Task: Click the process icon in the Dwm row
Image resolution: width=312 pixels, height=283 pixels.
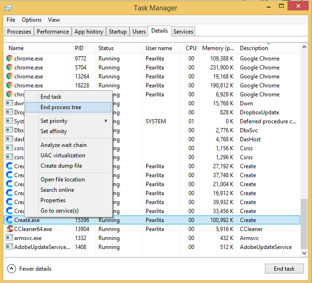Action: pos(9,103)
